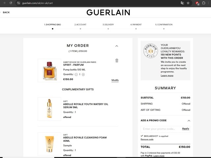Click the SPIRIT - PARFUM product name

coord(73,65)
